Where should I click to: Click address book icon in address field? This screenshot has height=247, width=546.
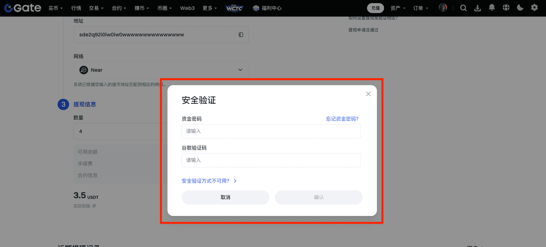tap(241, 35)
